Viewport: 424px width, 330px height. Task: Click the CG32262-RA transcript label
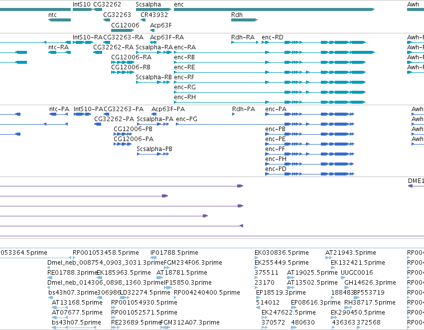tap(113, 47)
